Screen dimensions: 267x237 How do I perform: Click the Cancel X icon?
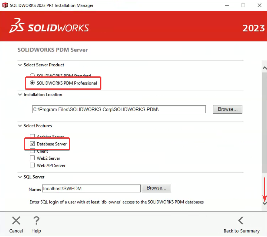click(x=16, y=220)
